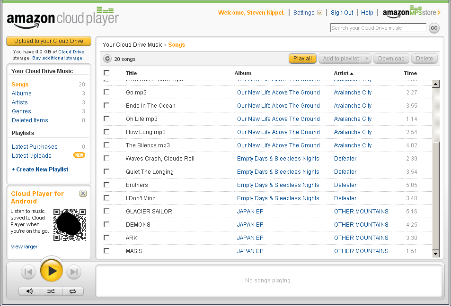Click the Amazon Cloud Player logo
The width and height of the screenshot is (451, 306).
point(62,18)
